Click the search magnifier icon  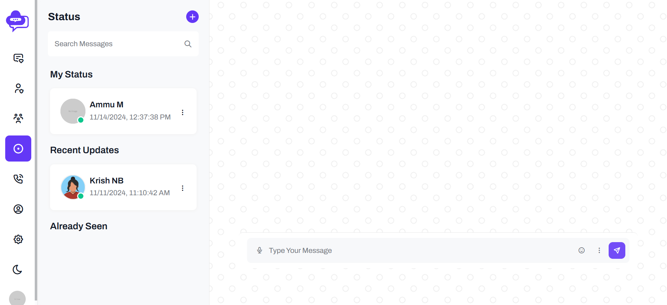coord(188,44)
